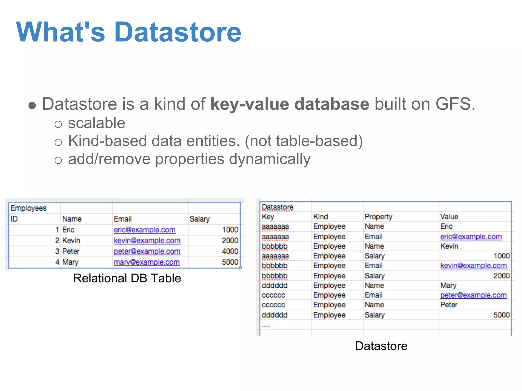Viewport: 522px width, 391px height.
Task: Click the first aaaaaaa key cell
Action: click(x=275, y=227)
